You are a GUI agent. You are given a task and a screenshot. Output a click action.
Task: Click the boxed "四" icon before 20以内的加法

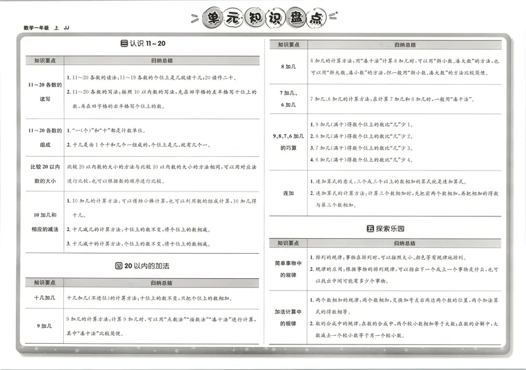coord(119,266)
